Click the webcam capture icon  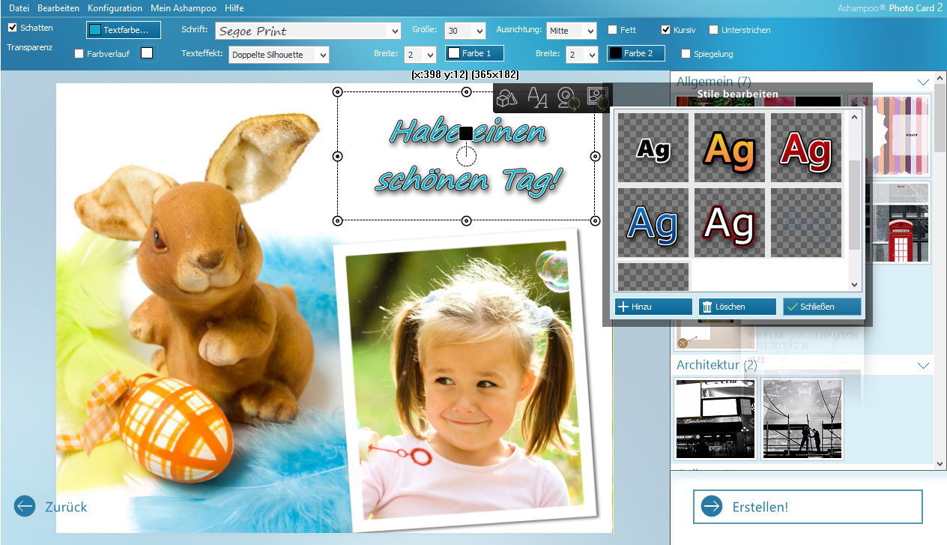pos(568,98)
